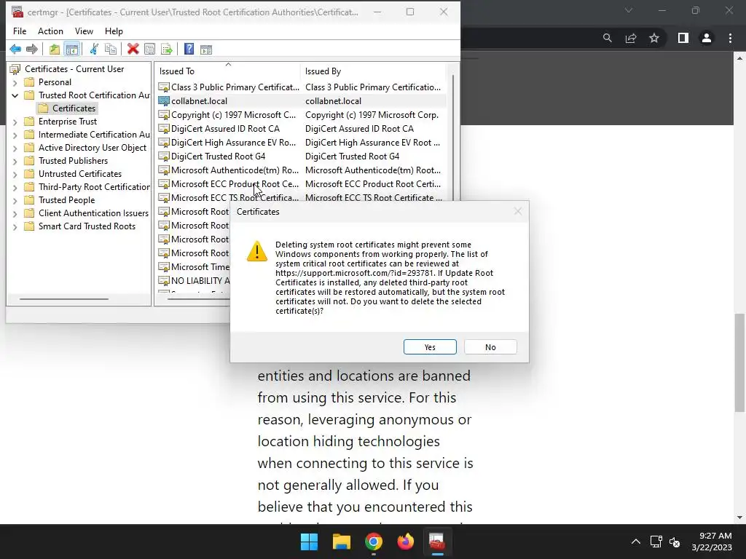Click the blue Help question mark icon

tap(189, 49)
